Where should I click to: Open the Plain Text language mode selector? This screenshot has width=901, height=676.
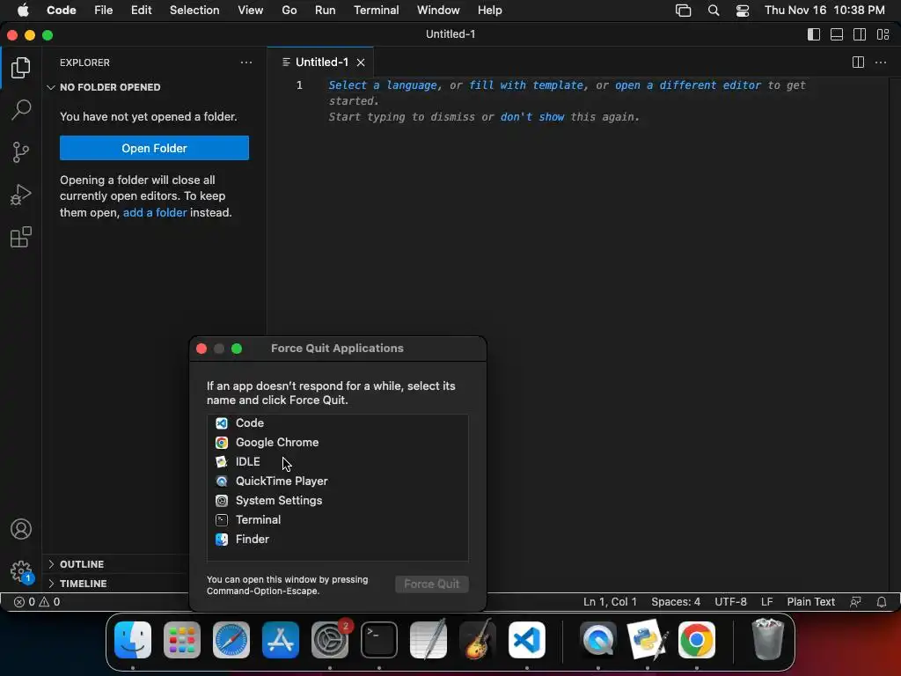tap(810, 602)
